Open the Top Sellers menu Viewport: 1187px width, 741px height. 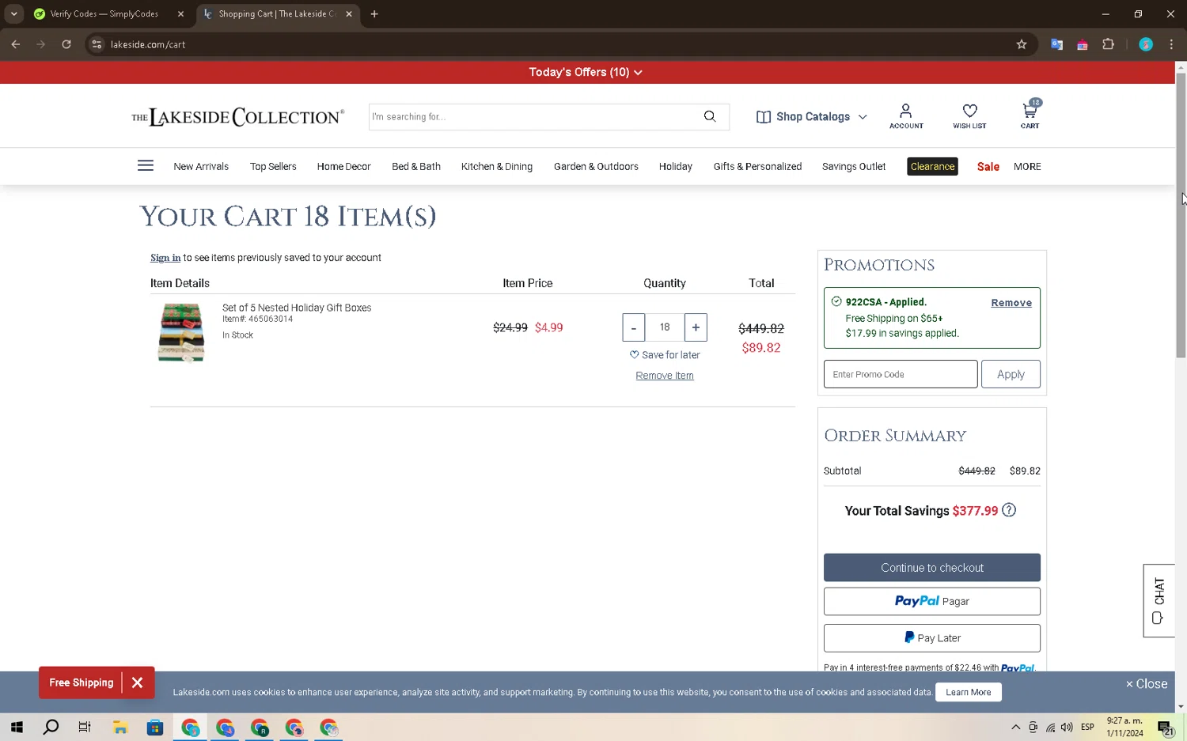pyautogui.click(x=273, y=166)
